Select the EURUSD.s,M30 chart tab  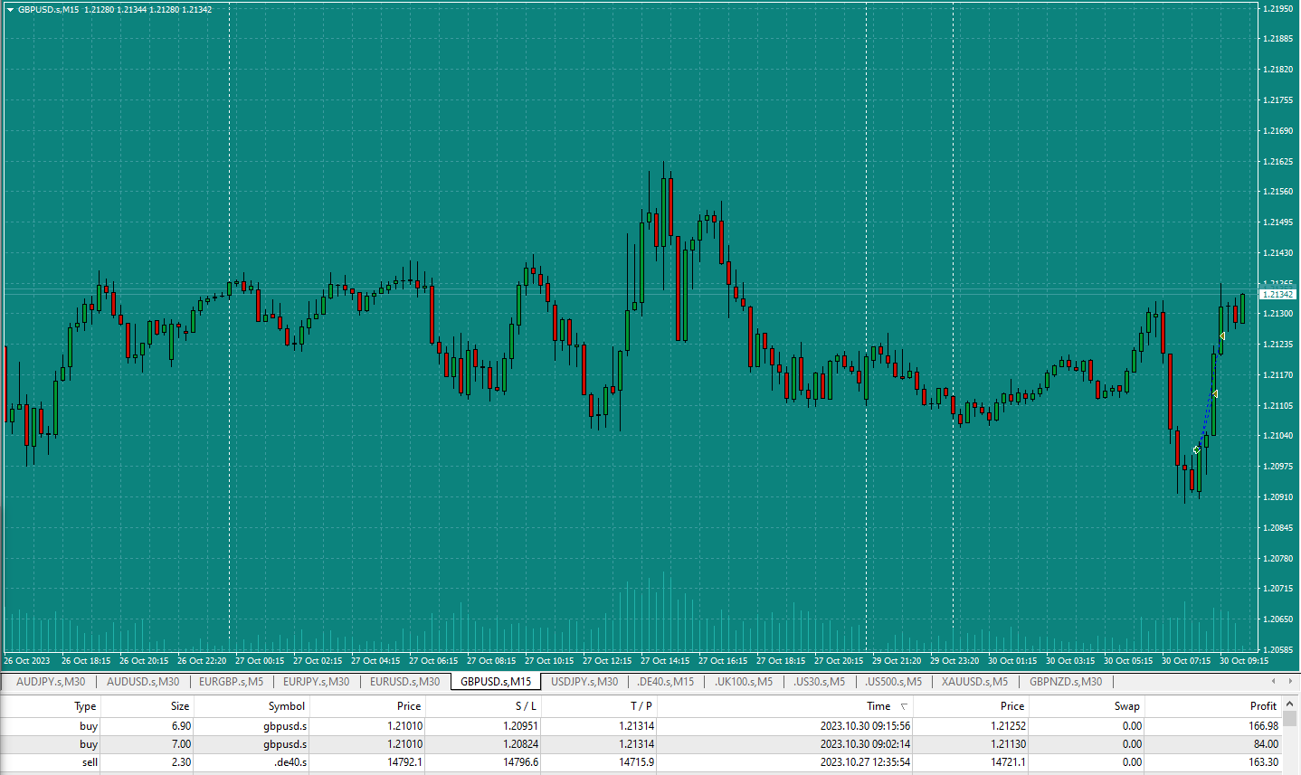pyautogui.click(x=404, y=682)
